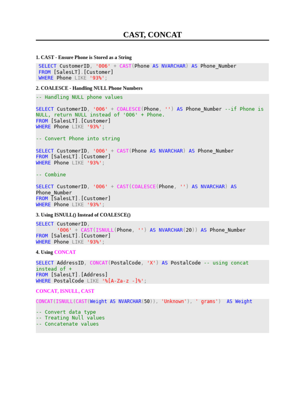Viewport: 305px width, 406px height.
Task: Click the 'AS Weight' alias text
Action: coord(239,301)
